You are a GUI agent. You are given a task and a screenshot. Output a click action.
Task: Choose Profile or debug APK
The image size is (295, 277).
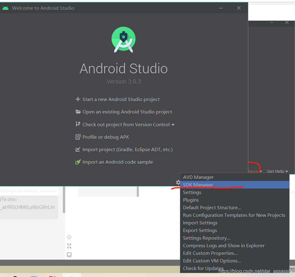click(x=106, y=137)
